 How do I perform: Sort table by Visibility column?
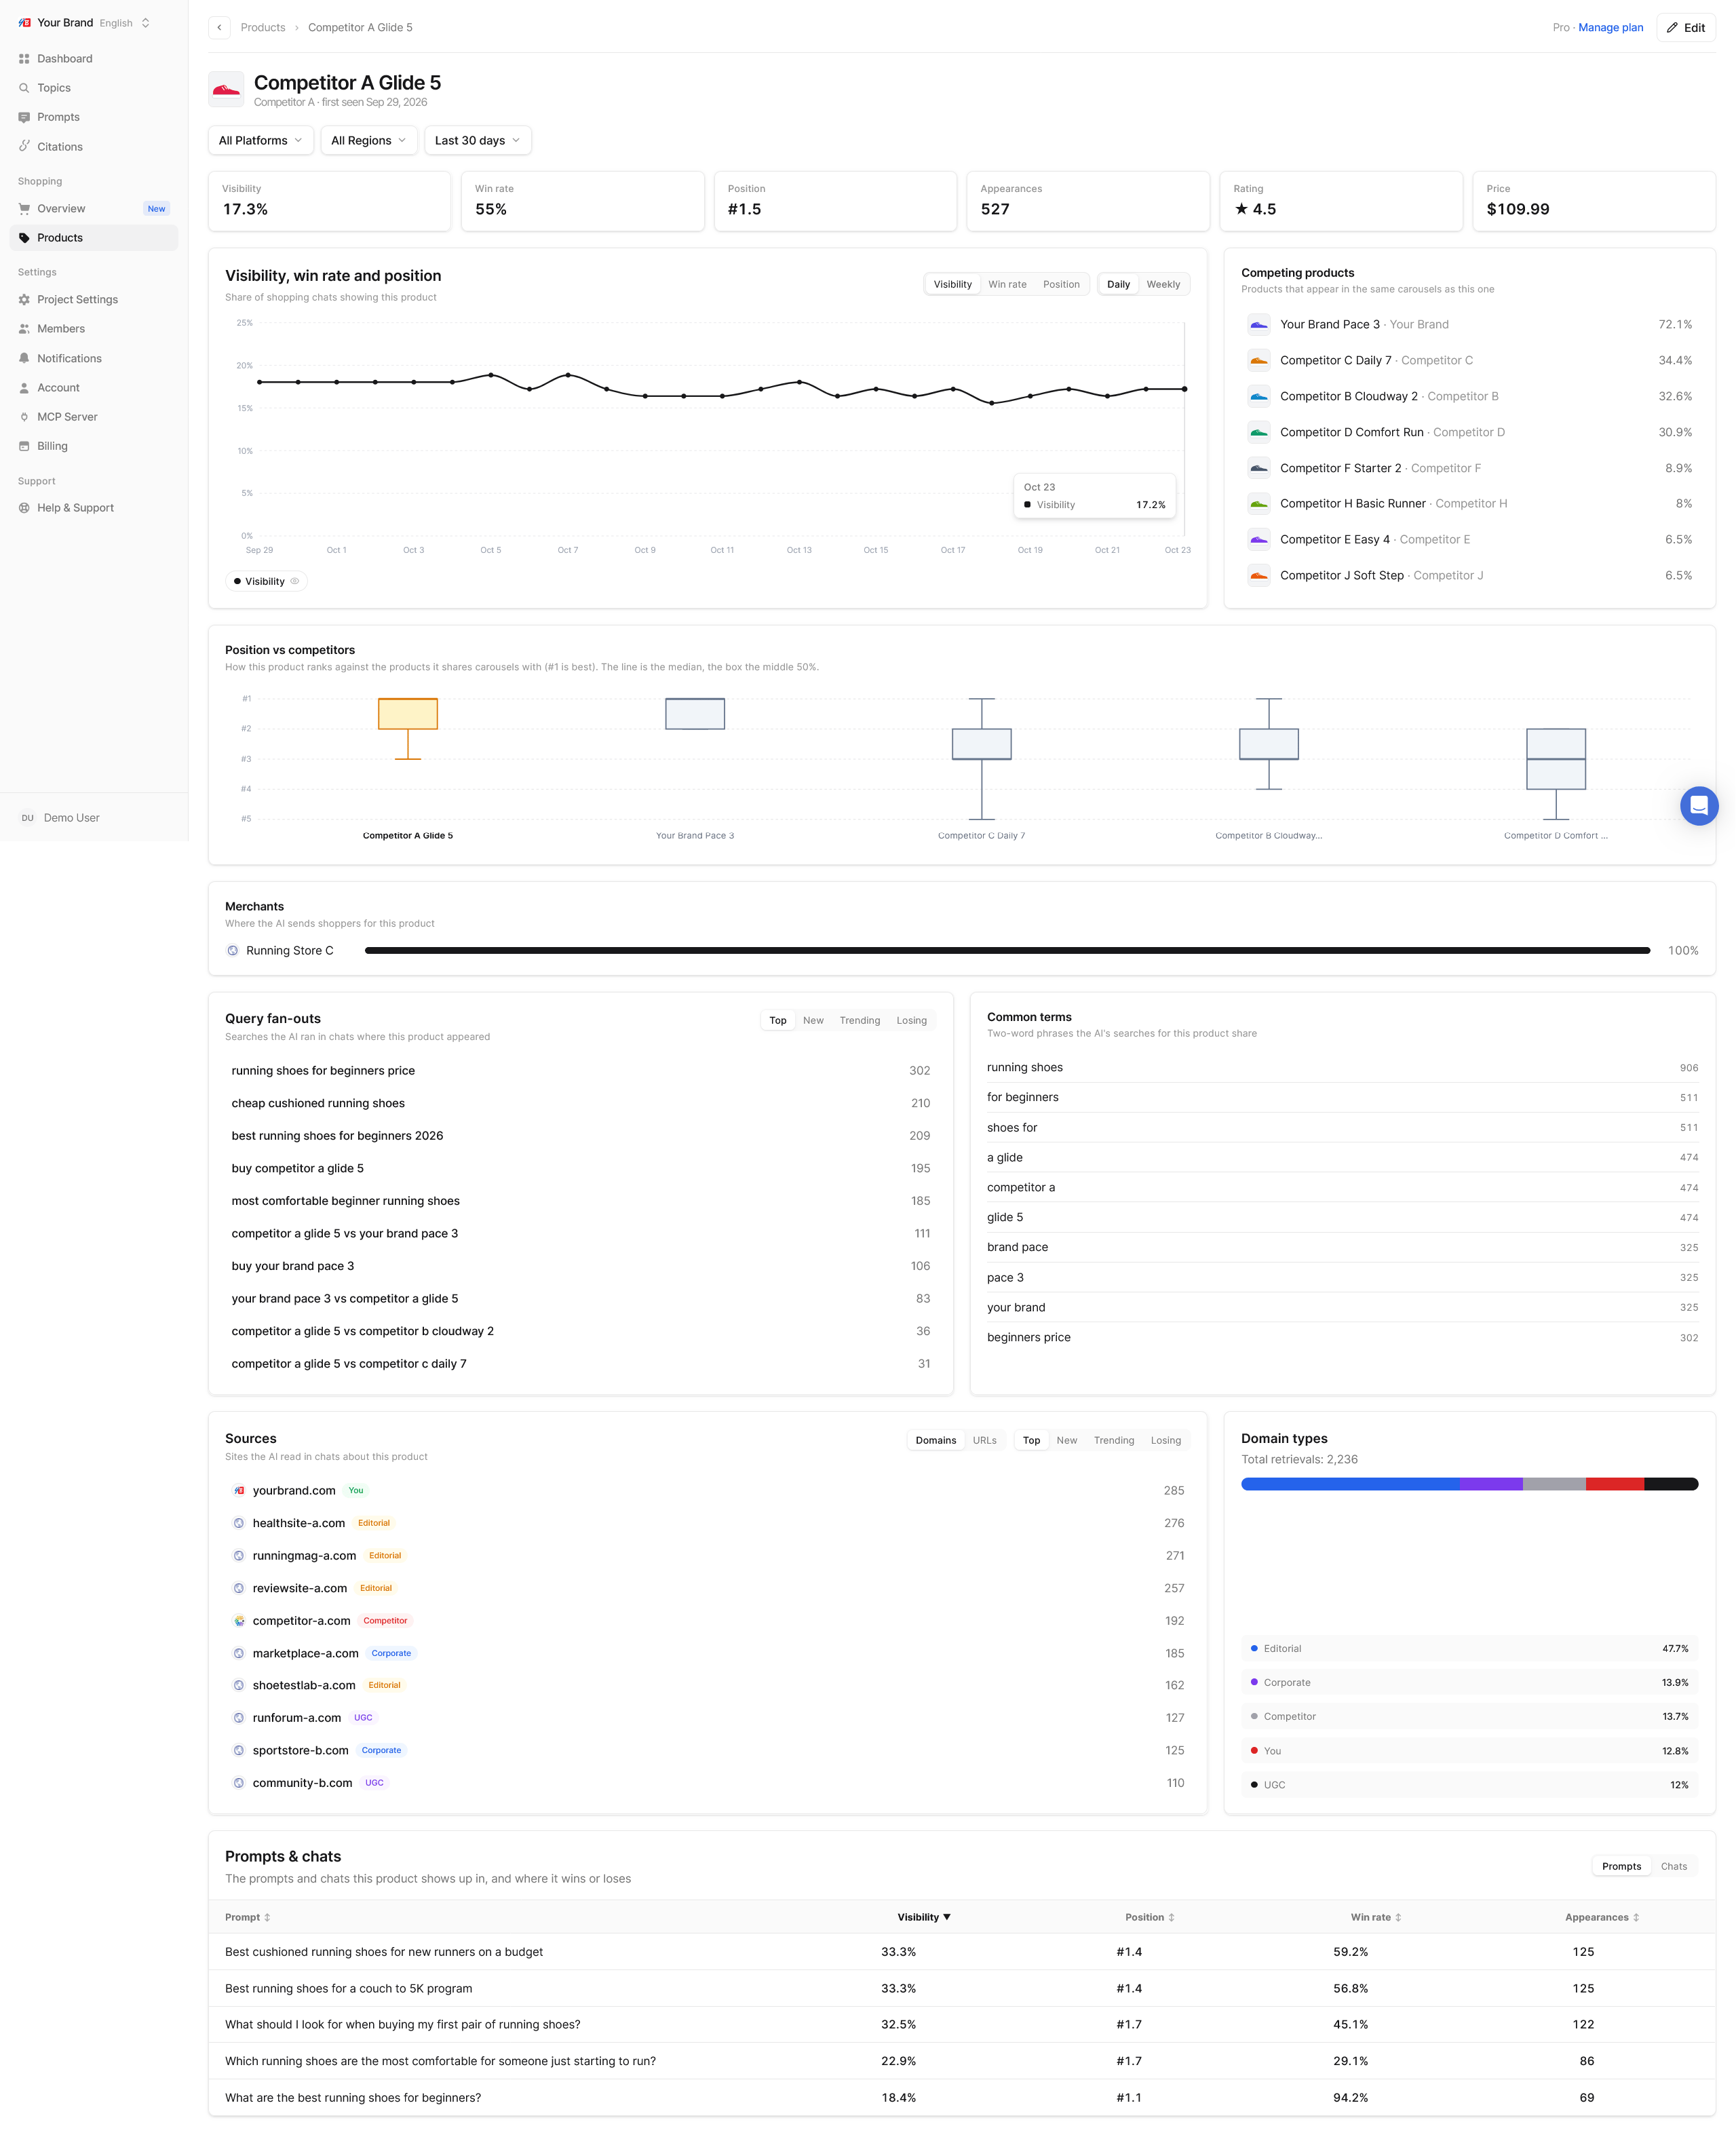tap(923, 1918)
